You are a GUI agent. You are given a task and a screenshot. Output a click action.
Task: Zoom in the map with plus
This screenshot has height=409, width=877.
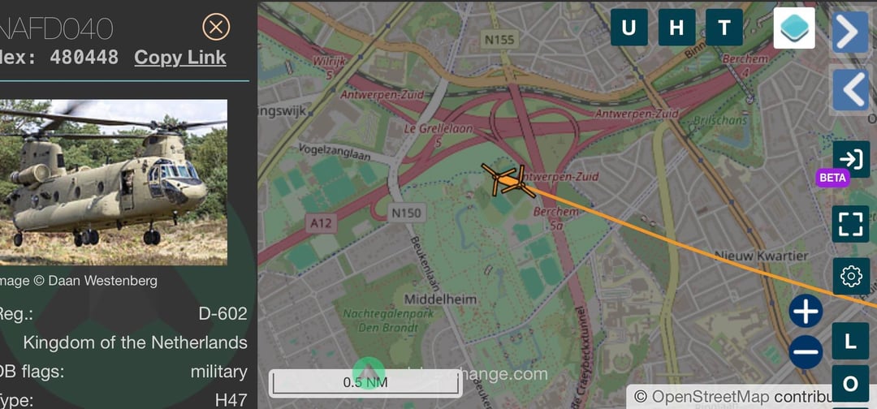[x=806, y=311]
